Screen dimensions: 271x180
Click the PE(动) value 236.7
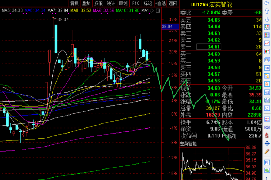click(255, 136)
